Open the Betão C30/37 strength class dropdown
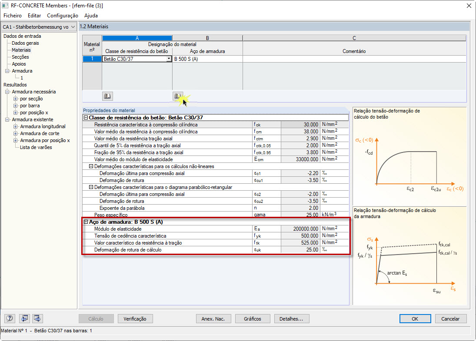This screenshot has width=476, height=341. [169, 59]
